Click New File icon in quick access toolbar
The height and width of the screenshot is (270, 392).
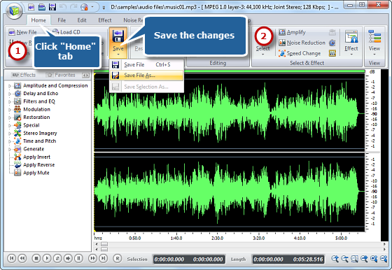[x=31, y=7]
